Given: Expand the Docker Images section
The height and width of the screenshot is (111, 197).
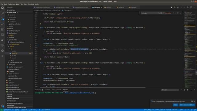Looking at the screenshot, I should pyautogui.click(x=19, y=101).
